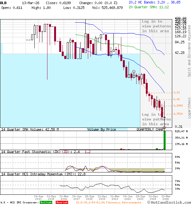This screenshot has height=204, width=191.
Task: Click the 1.2982 Fibonacci level label
Action: [178, 106]
